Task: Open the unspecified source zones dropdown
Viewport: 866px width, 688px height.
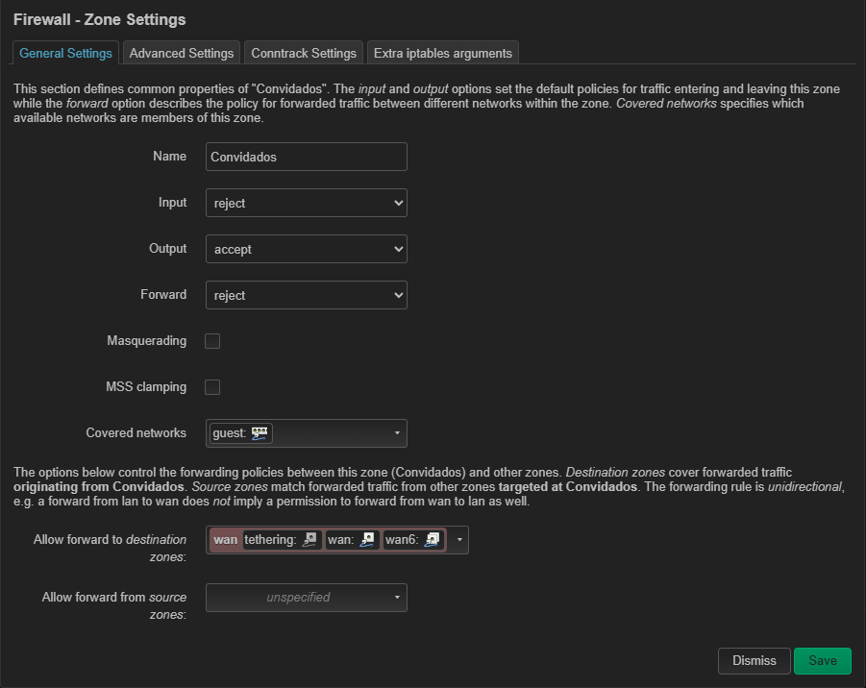Action: pos(306,598)
